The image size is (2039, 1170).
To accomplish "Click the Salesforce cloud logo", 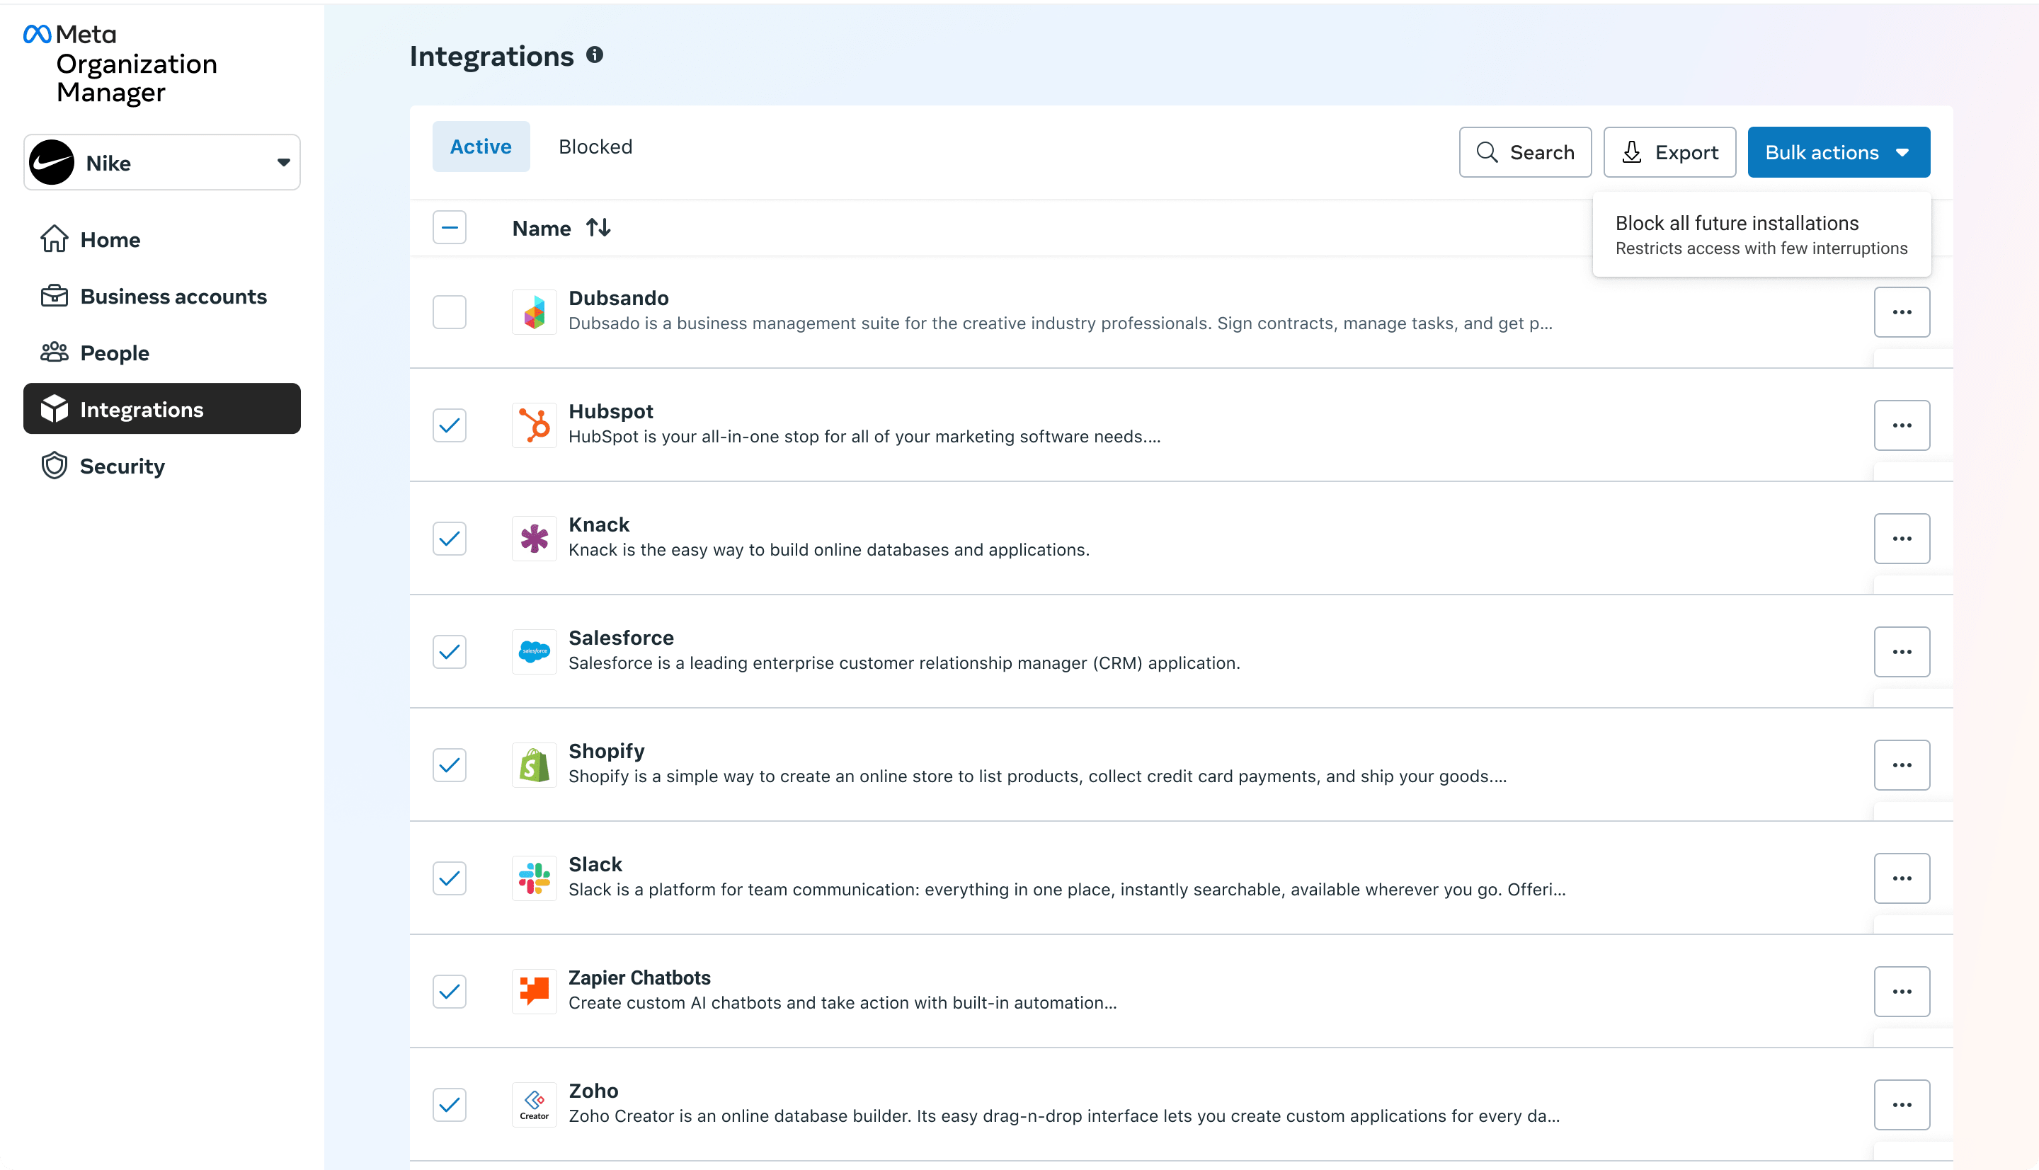I will pos(534,651).
